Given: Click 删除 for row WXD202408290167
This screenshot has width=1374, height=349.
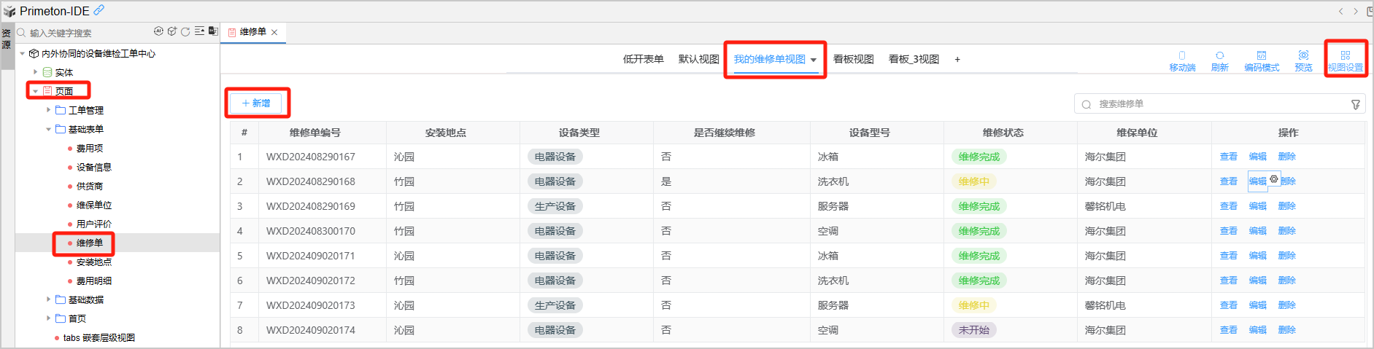Looking at the screenshot, I should [1286, 157].
